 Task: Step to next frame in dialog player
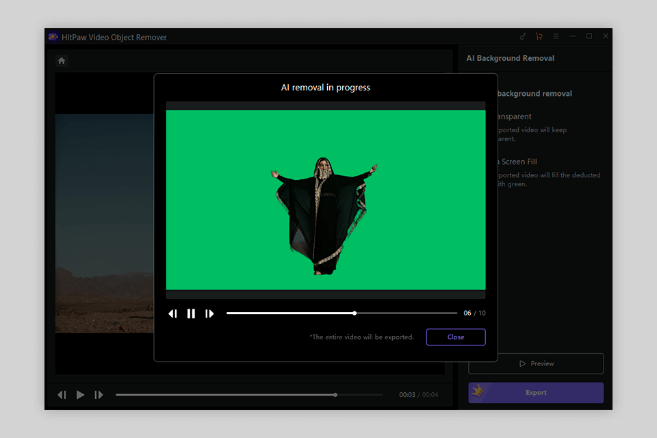[210, 313]
